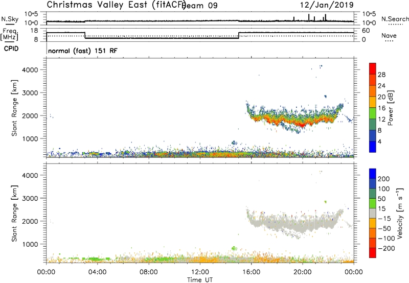Click the title 'Christmas Valley East (fitACF)'
Viewport: 409px width, 283px height.
click(x=117, y=5)
